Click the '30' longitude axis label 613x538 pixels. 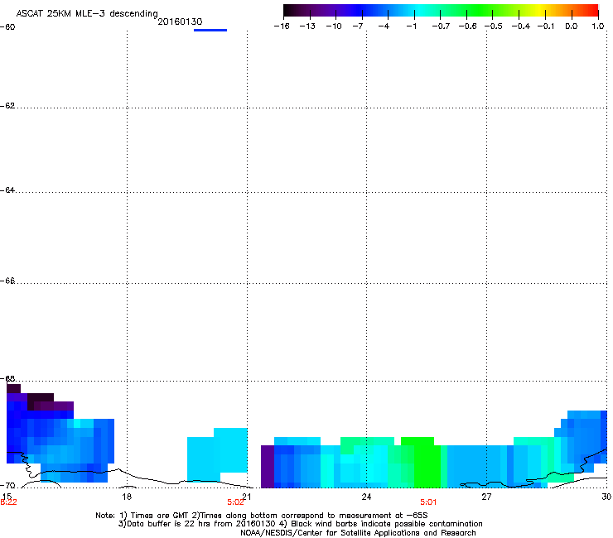click(606, 497)
